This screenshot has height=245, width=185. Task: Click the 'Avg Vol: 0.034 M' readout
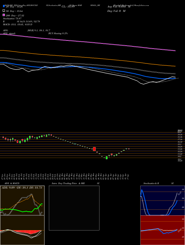coord(119,7)
